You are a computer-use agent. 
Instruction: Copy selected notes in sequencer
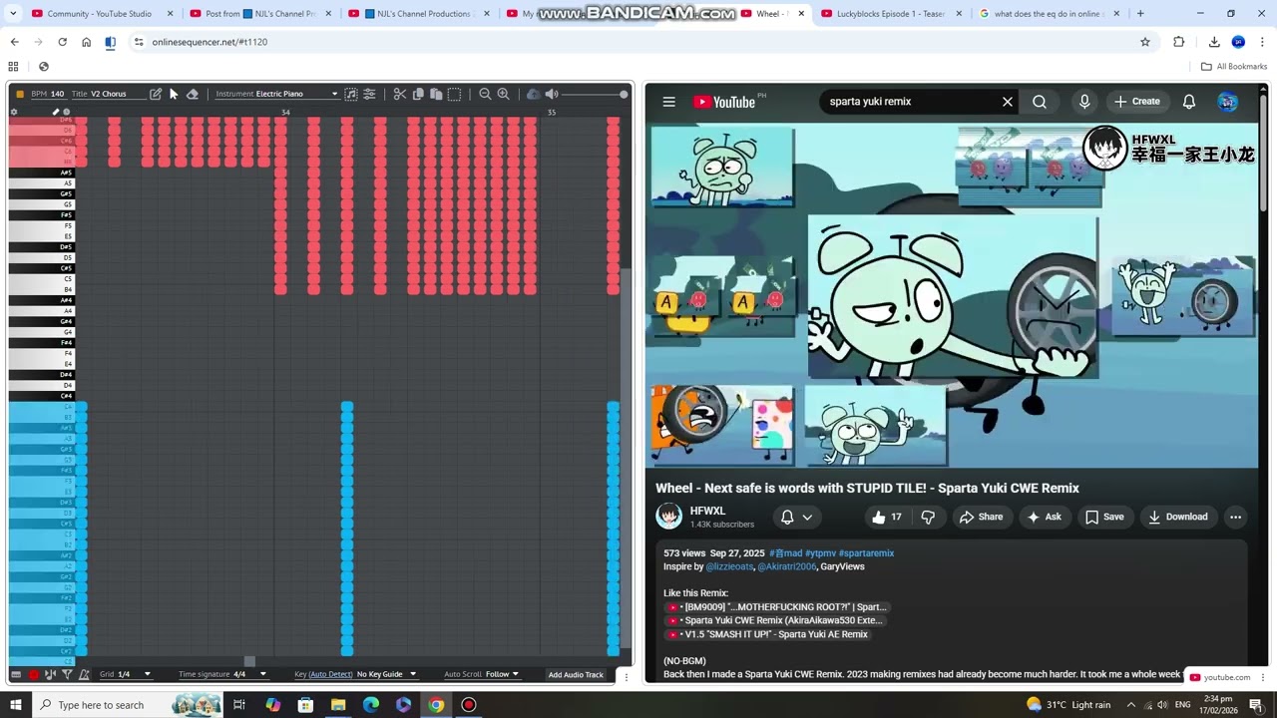[x=419, y=94]
